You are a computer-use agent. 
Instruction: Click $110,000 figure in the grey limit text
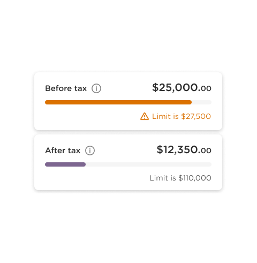pyautogui.click(x=195, y=178)
